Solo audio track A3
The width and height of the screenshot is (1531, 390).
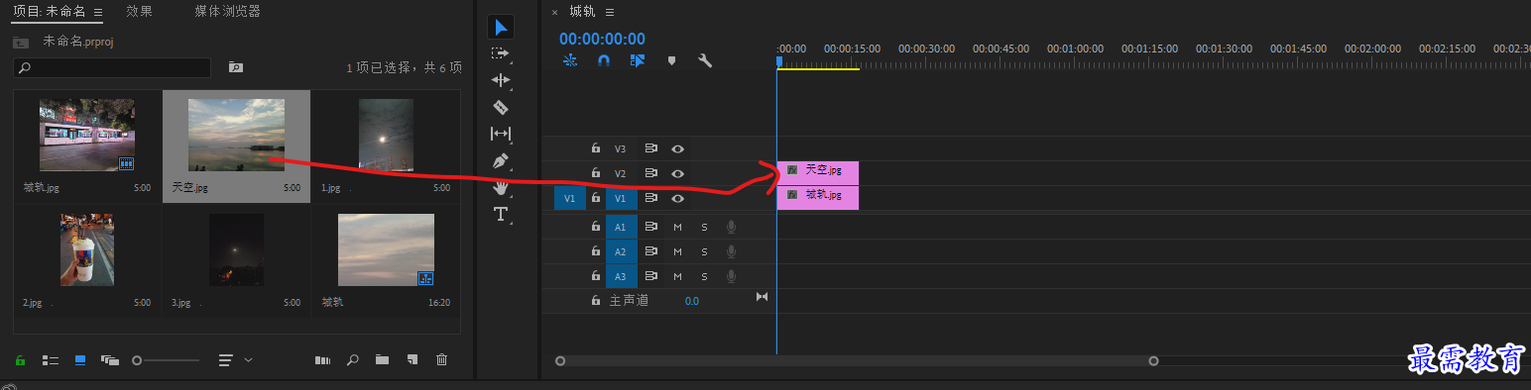coord(705,276)
